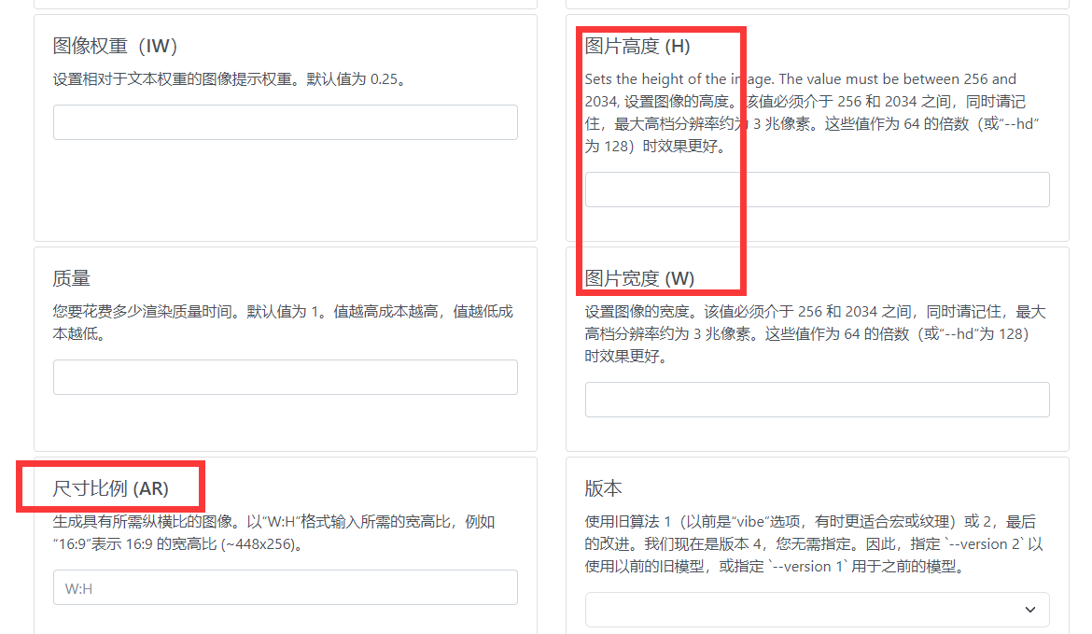Click the chevron arrow in the 版本 dropdown
Viewport: 1092px width, 634px height.
click(1029, 610)
